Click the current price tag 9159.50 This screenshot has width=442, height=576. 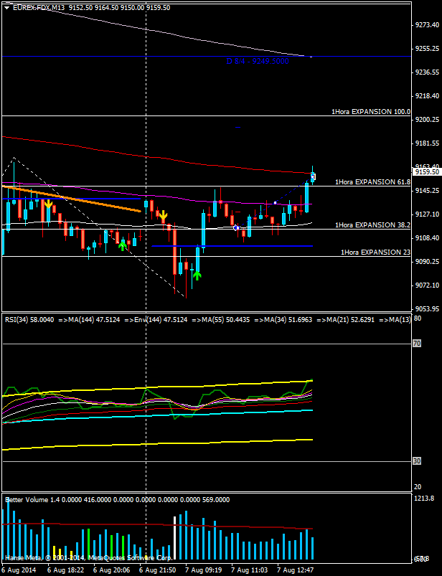[426, 172]
